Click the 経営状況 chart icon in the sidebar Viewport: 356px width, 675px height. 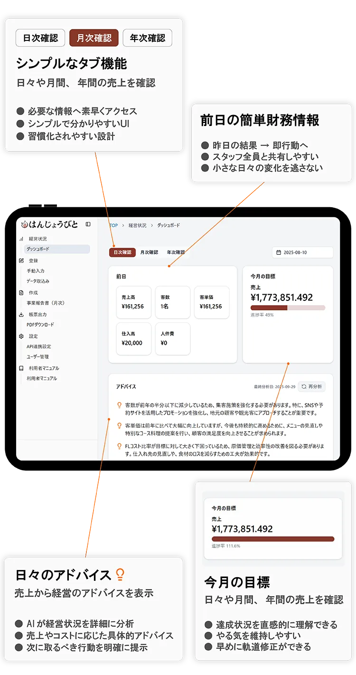(x=21, y=239)
